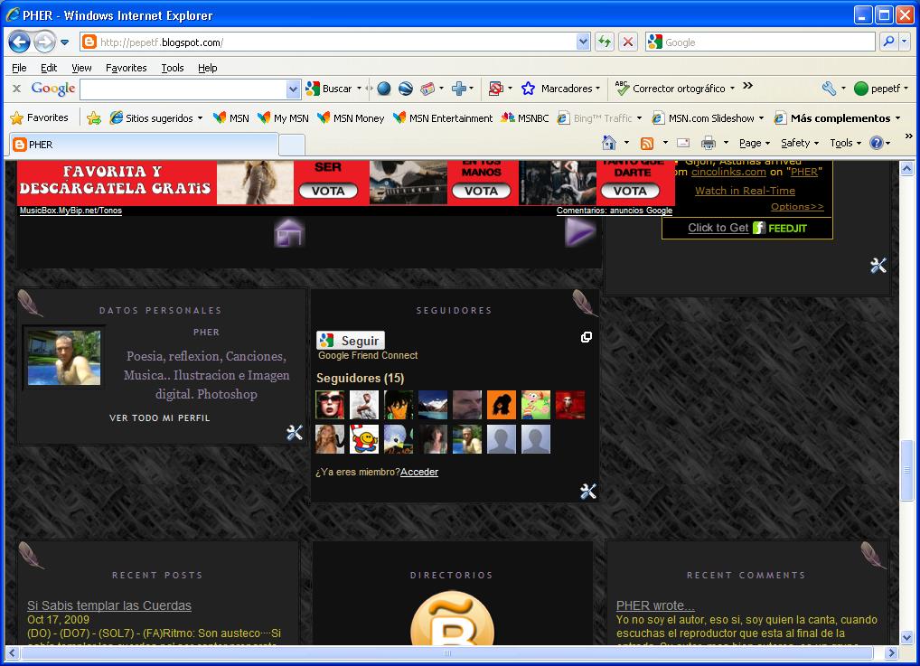Click the sunglasses woman follower avatar
This screenshot has width=920, height=666.
click(331, 405)
